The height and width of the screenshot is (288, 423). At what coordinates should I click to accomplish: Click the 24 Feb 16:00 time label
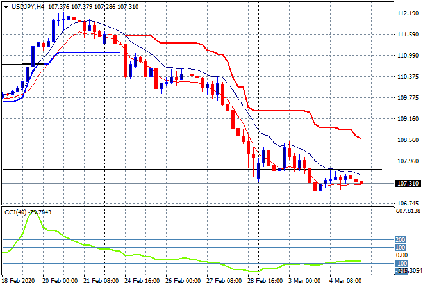pos(142,281)
